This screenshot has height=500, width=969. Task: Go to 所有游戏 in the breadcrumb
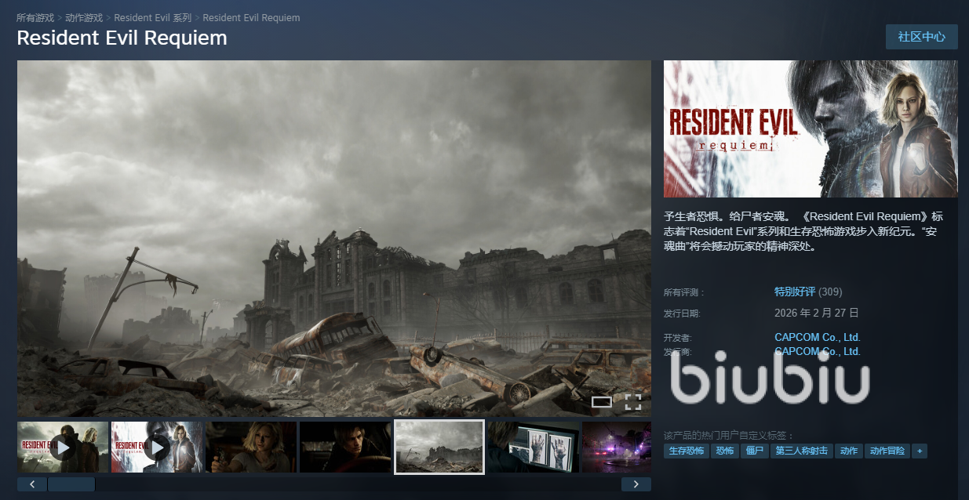tap(35, 17)
